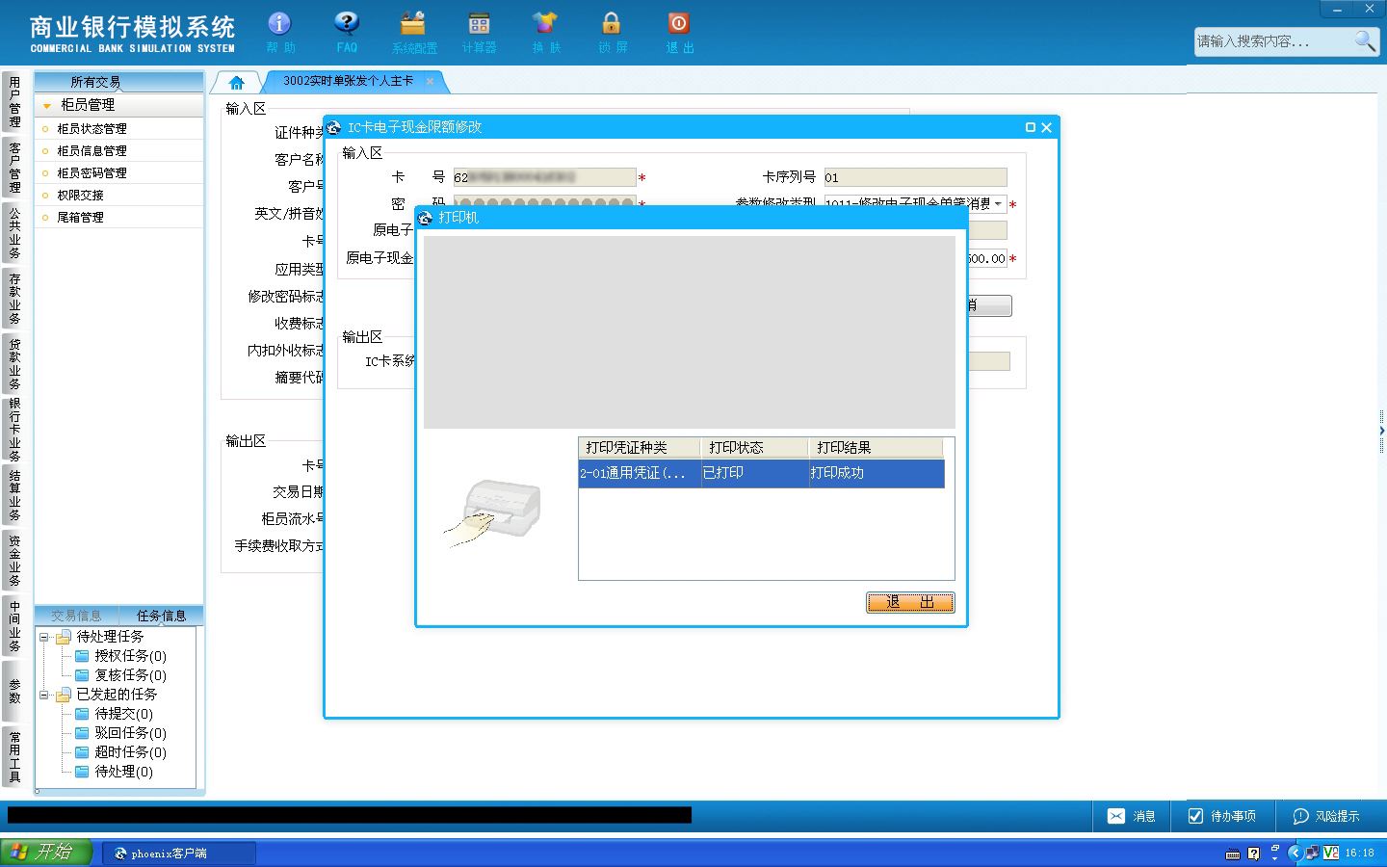Screen dimensions: 1387x867
Task: Open 消息 messages in status bar
Action: [1132, 816]
